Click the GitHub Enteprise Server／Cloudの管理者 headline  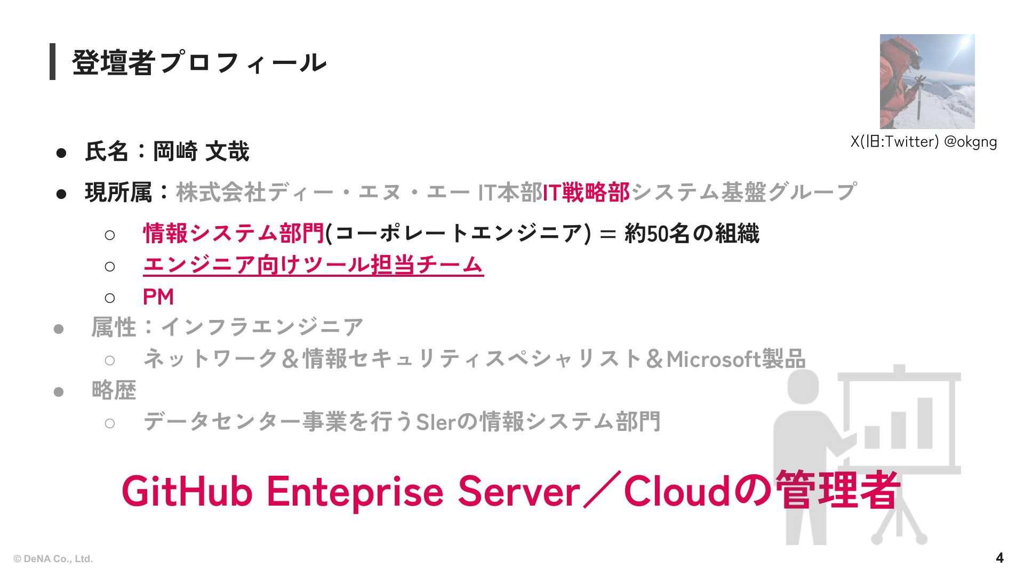click(511, 490)
